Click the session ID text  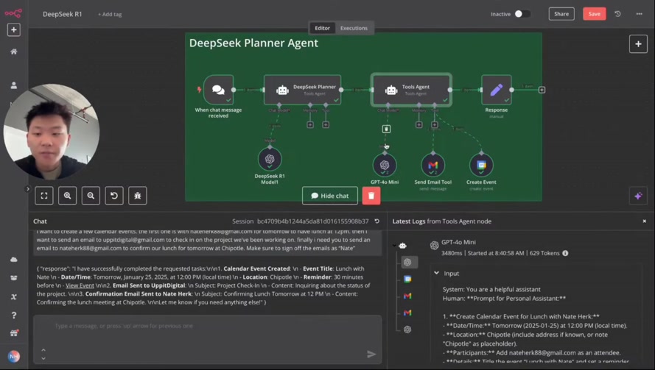pyautogui.click(x=313, y=221)
